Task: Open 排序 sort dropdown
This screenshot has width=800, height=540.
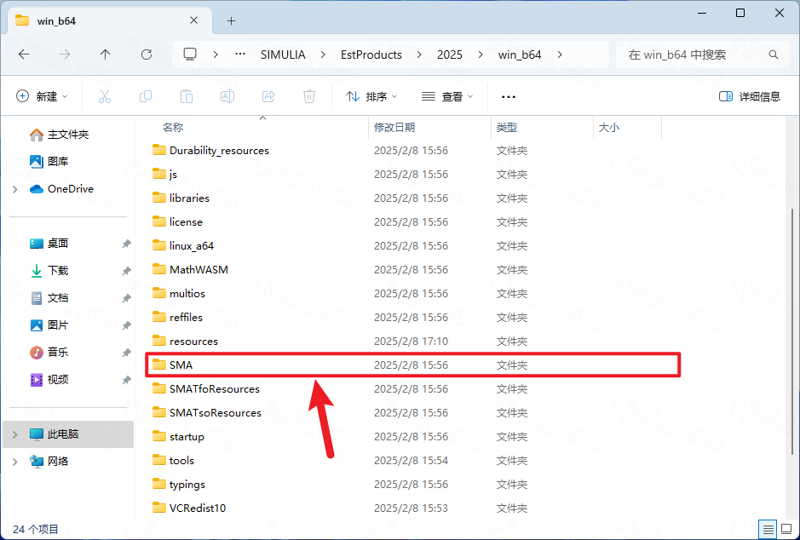Action: pos(371,96)
